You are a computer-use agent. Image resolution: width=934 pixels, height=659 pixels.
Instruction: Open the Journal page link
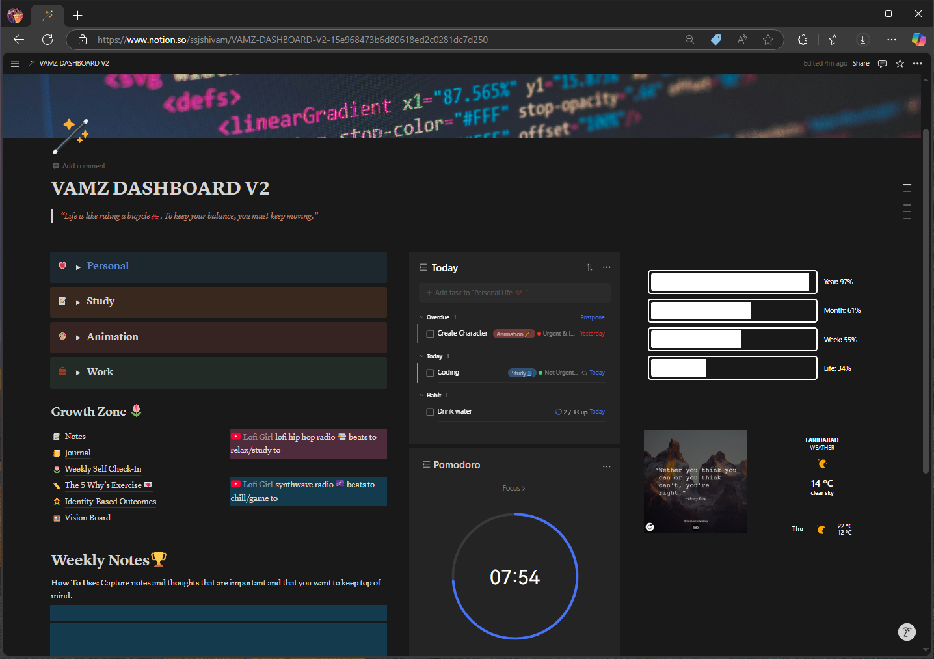pyautogui.click(x=77, y=453)
